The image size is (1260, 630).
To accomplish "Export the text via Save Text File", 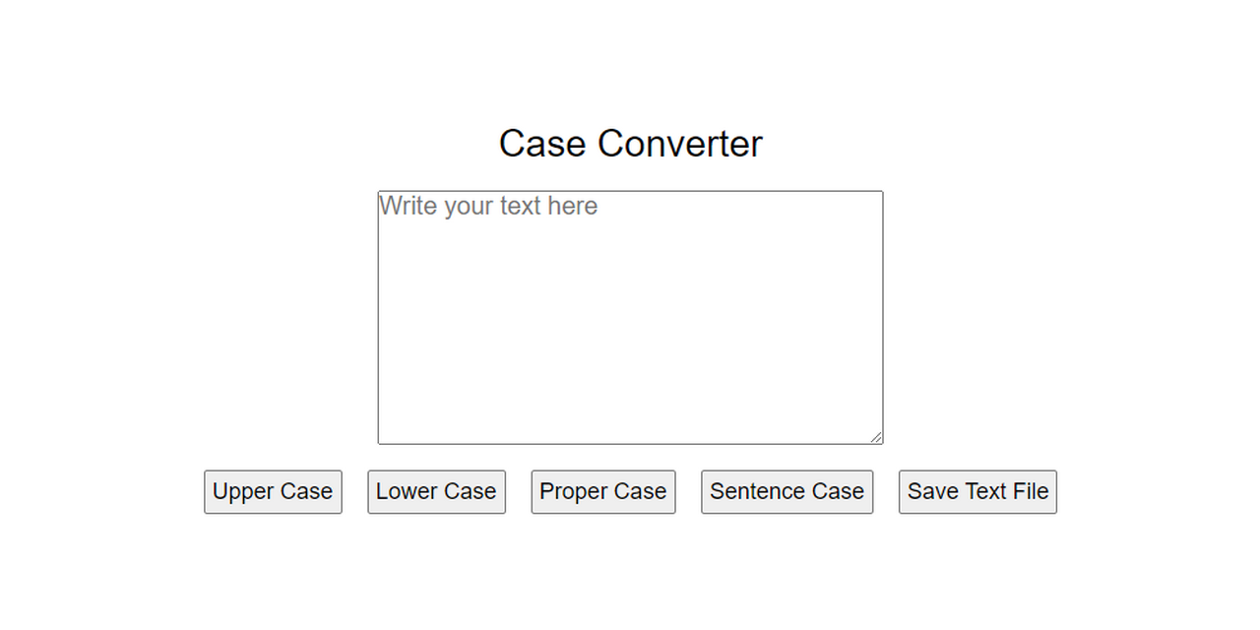I will [976, 491].
